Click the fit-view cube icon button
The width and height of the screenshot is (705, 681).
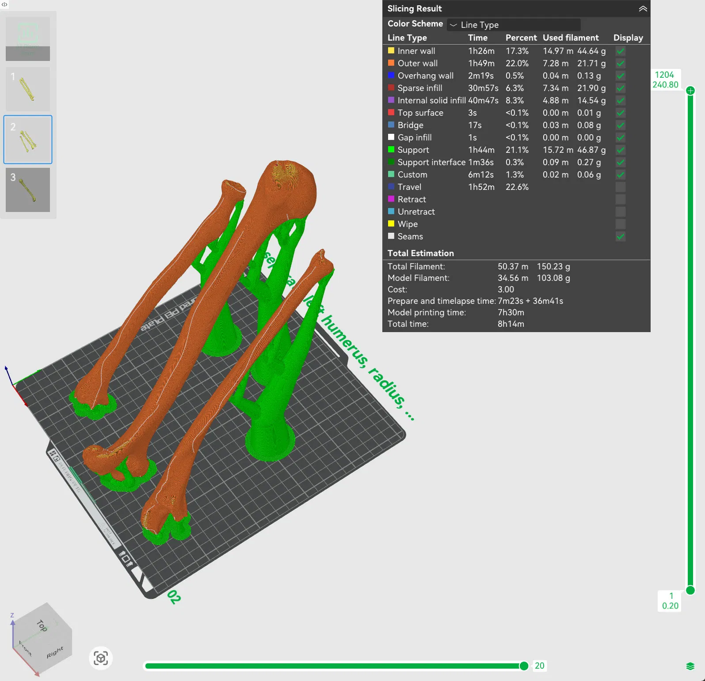tap(101, 658)
